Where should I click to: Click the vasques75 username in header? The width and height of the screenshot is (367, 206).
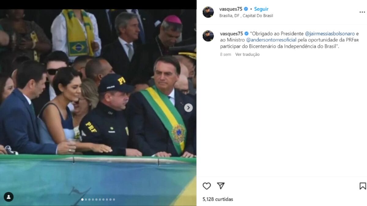[231, 9]
